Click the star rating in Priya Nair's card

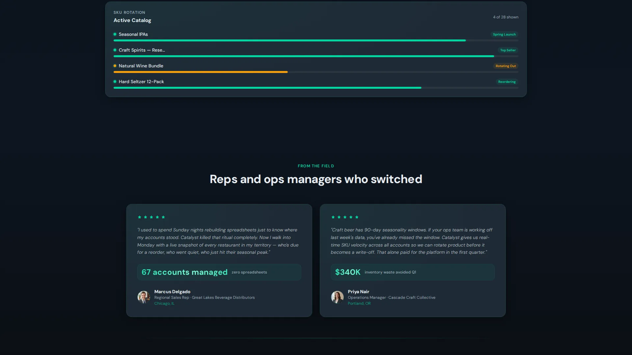(345, 217)
